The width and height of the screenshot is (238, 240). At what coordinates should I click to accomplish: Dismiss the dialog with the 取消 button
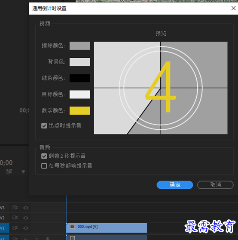click(x=215, y=185)
